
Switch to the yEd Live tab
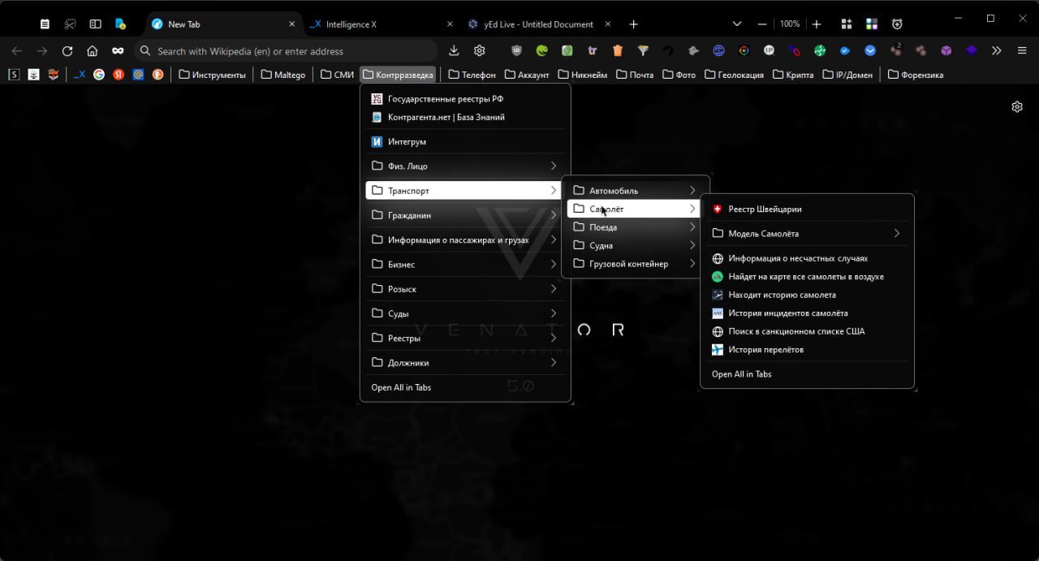click(539, 24)
